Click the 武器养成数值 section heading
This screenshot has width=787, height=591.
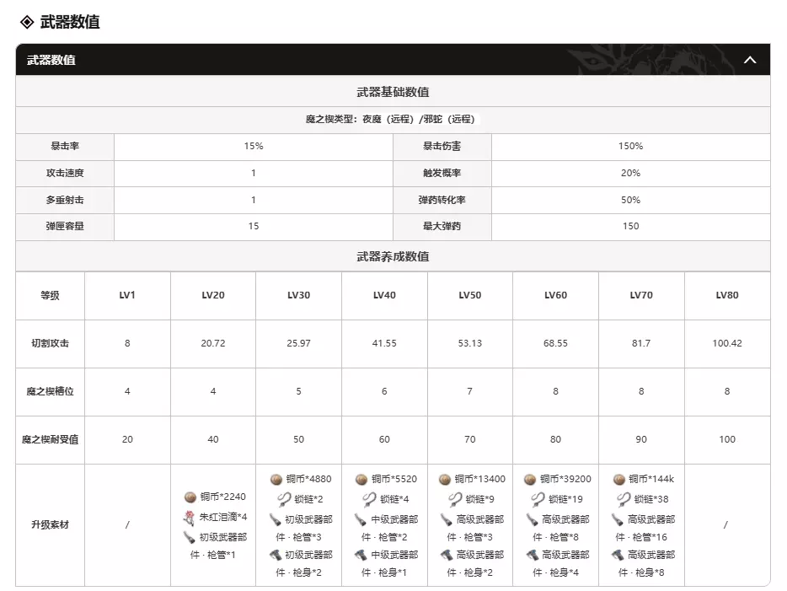(393, 256)
